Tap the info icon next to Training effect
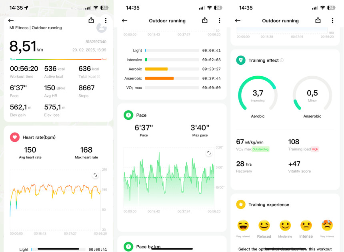This screenshot has width=344, height=252. click(x=282, y=60)
